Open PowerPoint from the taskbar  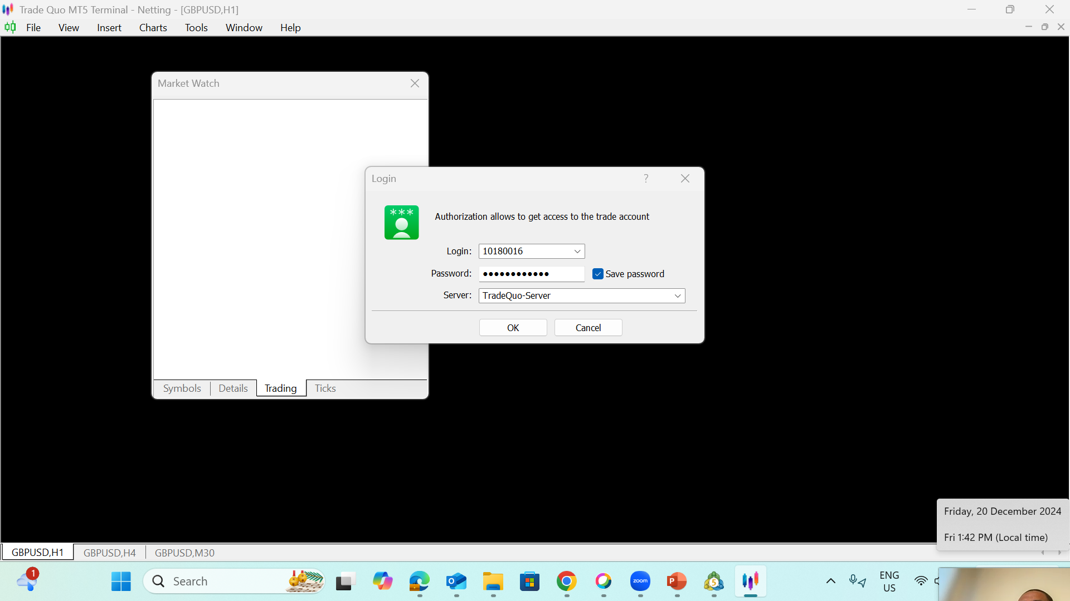click(x=677, y=582)
